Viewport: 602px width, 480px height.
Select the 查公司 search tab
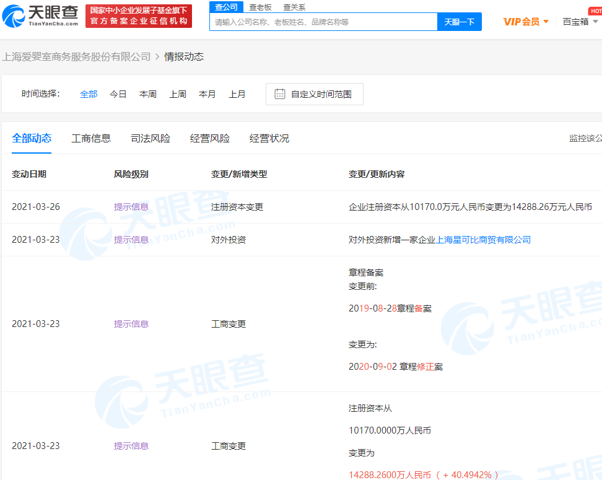click(226, 7)
